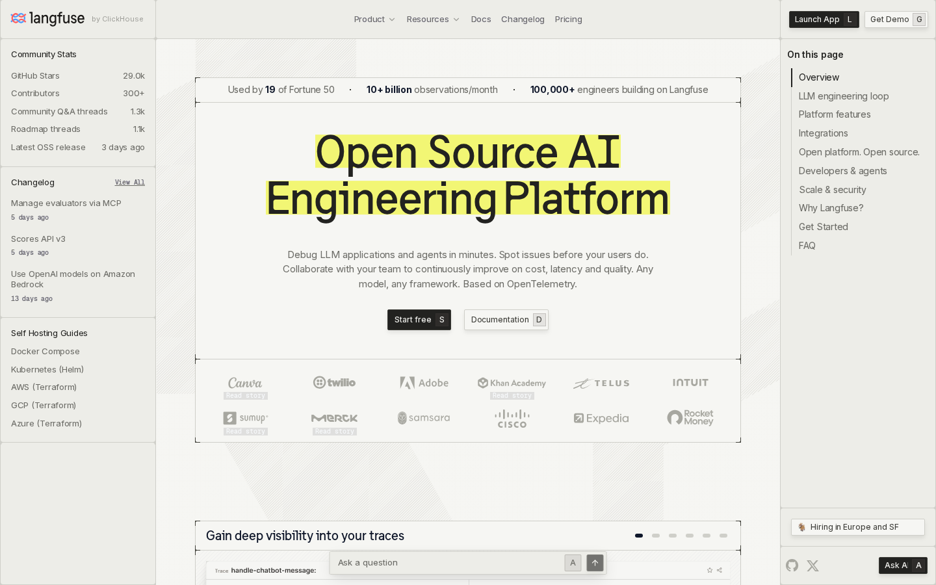Screen dimensions: 936x585
Task: Click the Rocket Money logo
Action: [x=690, y=417]
